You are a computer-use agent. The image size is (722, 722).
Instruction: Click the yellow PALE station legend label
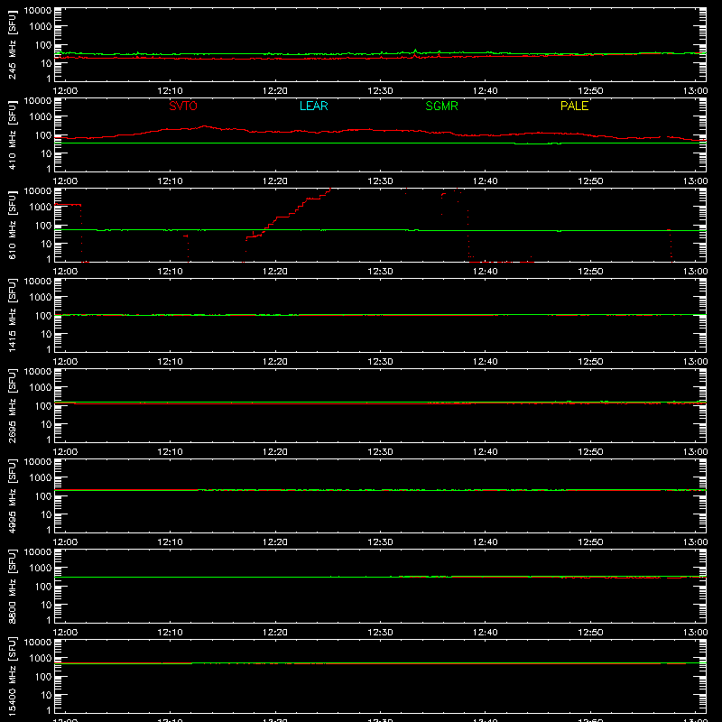point(574,106)
